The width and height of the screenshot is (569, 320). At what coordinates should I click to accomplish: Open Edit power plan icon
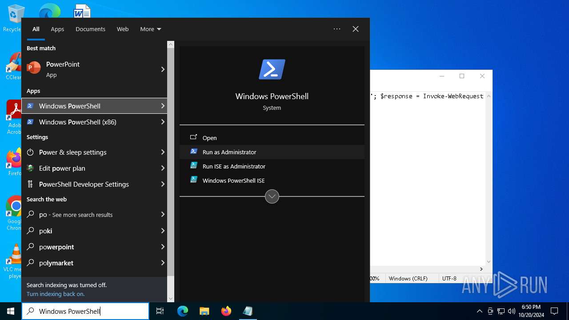(x=30, y=168)
